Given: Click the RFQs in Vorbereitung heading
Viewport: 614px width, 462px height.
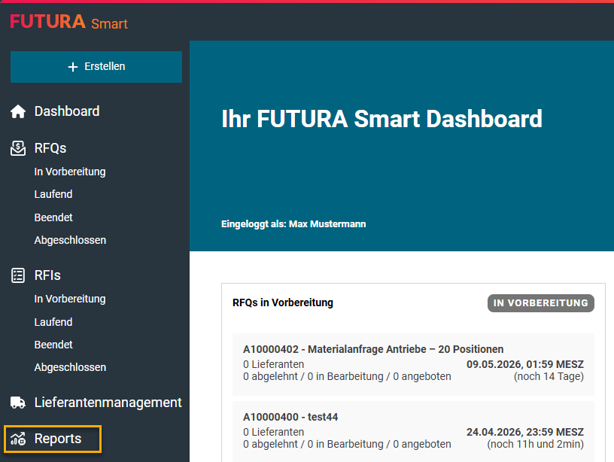Looking at the screenshot, I should [283, 302].
